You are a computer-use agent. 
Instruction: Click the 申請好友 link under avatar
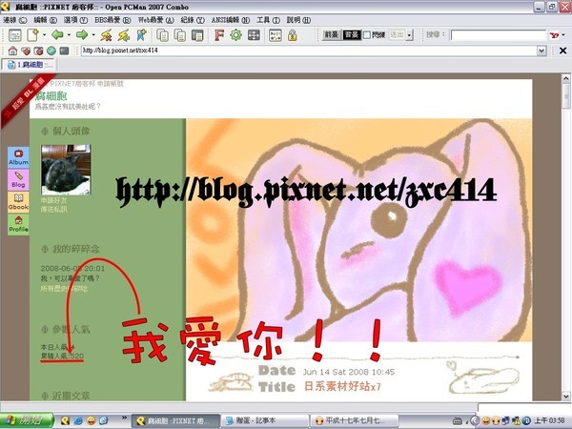pyautogui.click(x=54, y=200)
